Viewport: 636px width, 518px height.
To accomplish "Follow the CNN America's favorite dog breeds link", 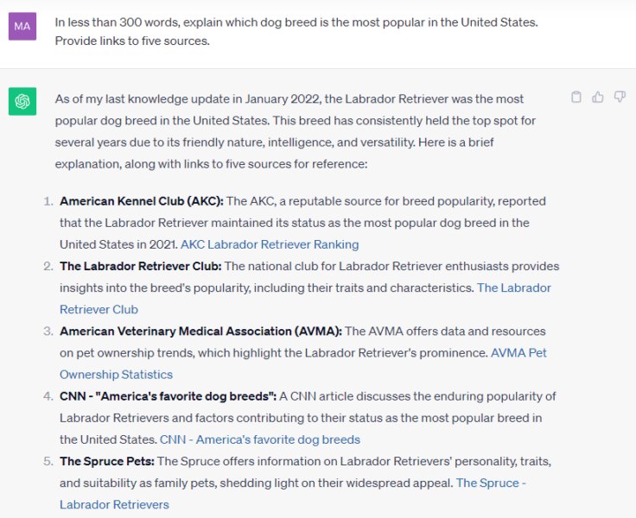I will [x=259, y=439].
